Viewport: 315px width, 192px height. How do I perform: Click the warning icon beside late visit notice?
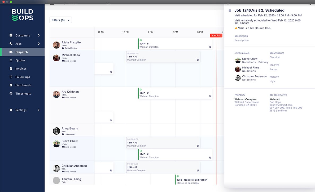click(236, 28)
